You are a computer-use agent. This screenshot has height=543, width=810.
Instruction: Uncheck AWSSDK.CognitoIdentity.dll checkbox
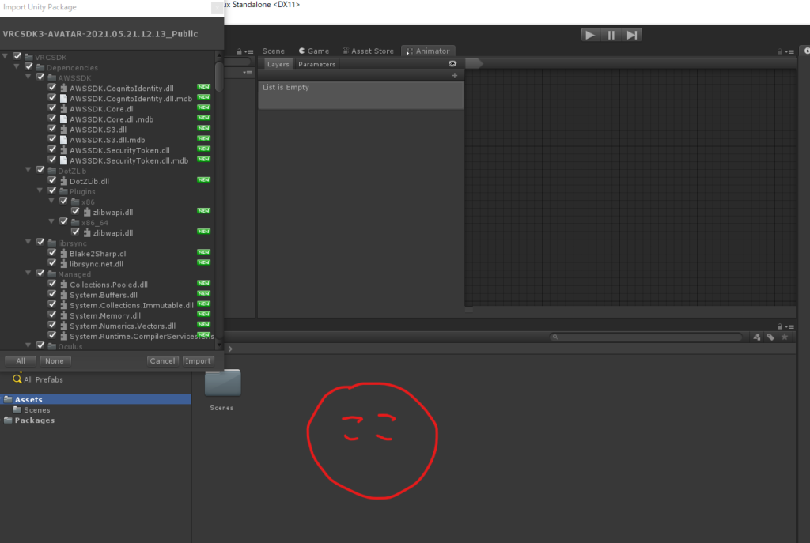click(52, 87)
